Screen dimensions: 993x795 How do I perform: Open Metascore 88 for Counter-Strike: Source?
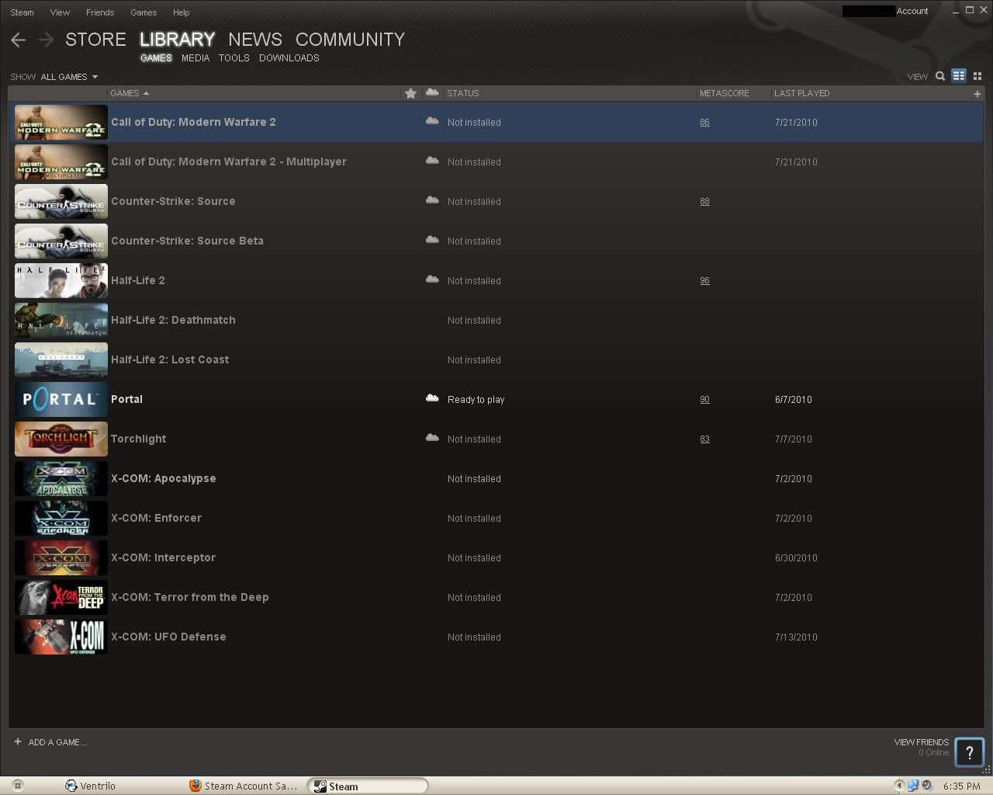tap(704, 202)
